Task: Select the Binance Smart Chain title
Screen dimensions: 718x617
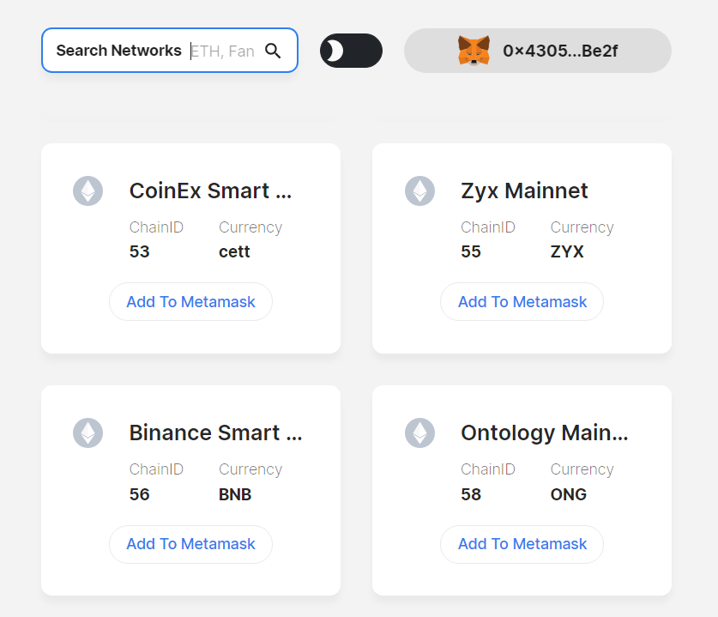Action: (x=215, y=433)
